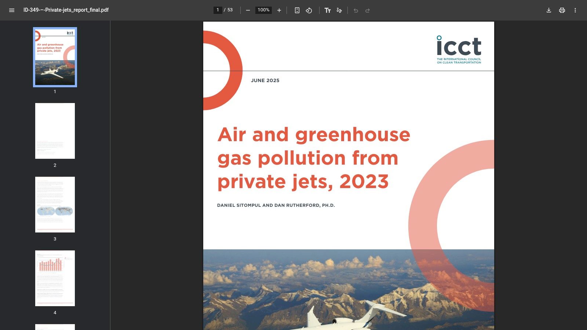Select the draw annotation tool
587x330 pixels.
[x=339, y=10]
